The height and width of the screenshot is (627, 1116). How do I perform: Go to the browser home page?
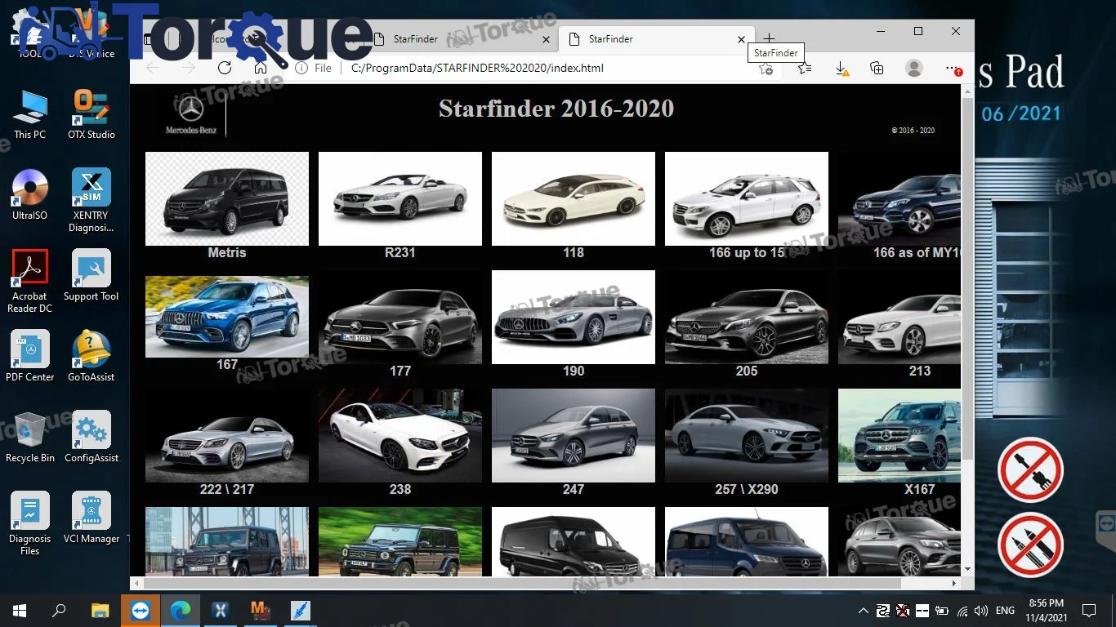coord(261,68)
